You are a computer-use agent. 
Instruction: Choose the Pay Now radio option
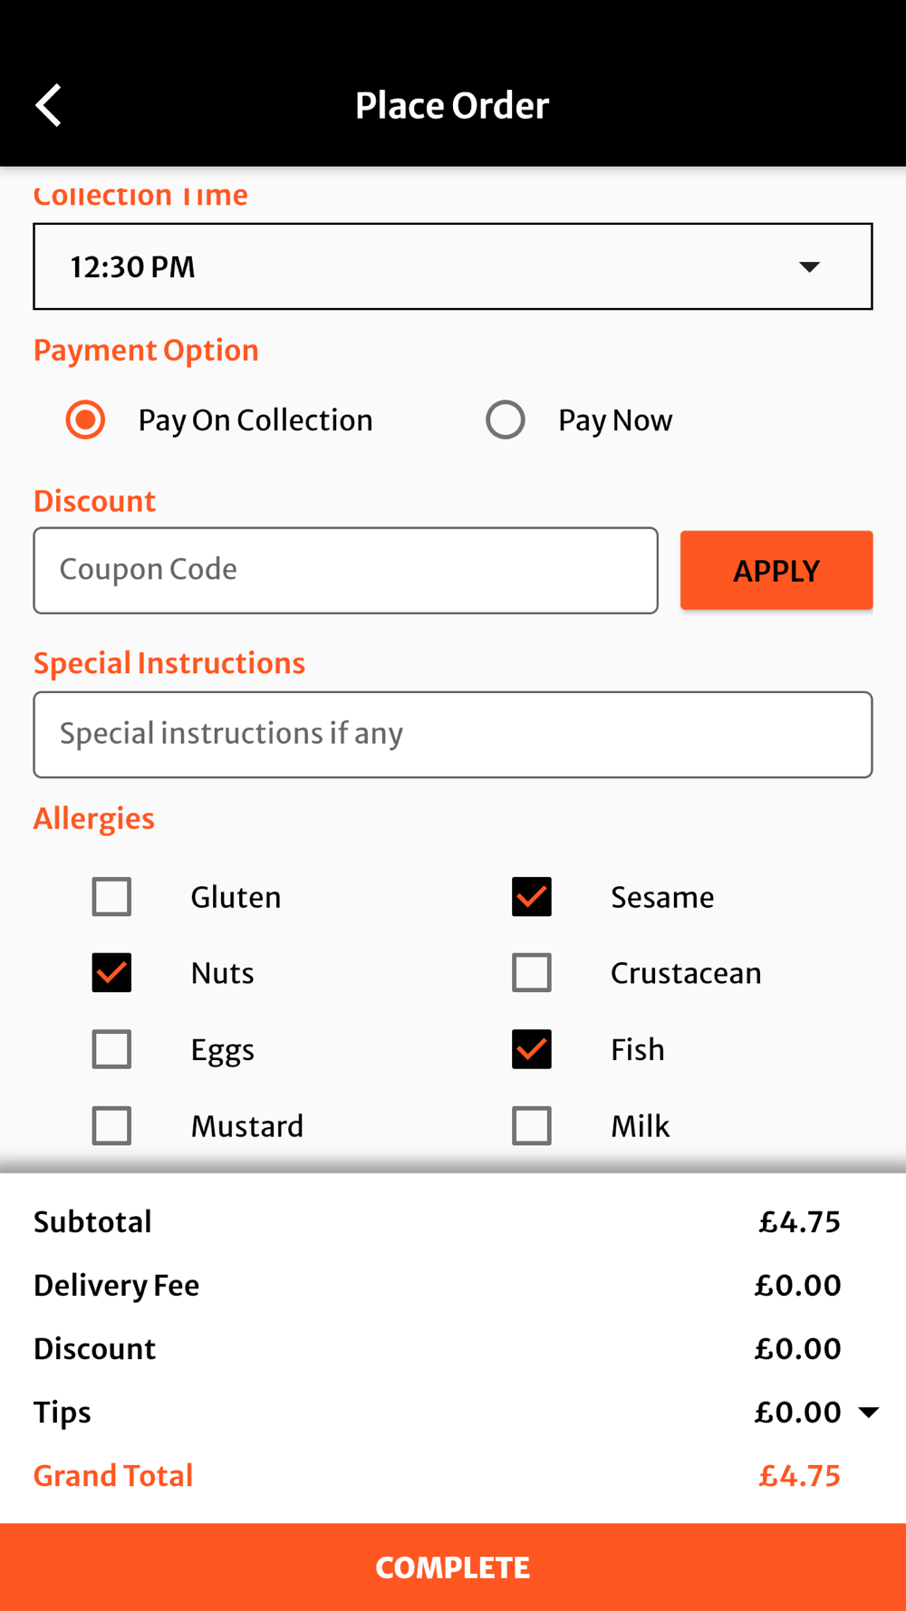click(x=506, y=420)
